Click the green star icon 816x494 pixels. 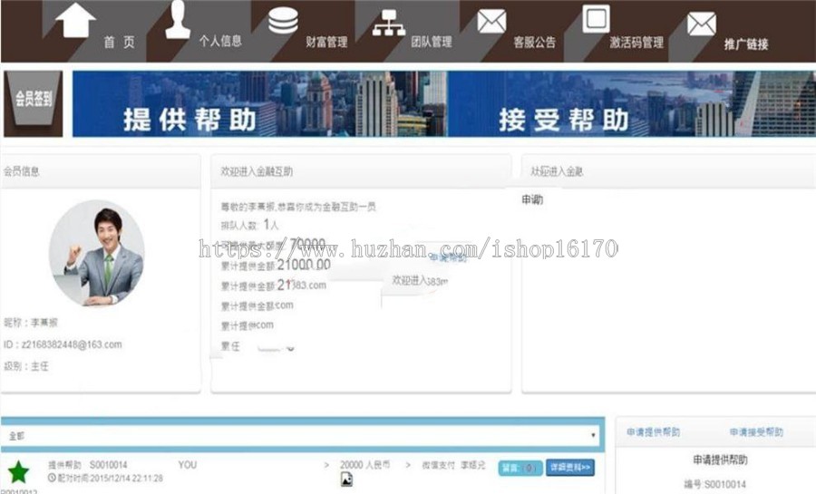pos(18,471)
